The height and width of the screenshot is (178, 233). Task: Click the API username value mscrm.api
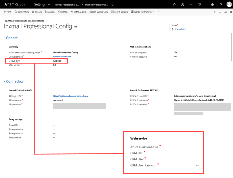coord(58,100)
